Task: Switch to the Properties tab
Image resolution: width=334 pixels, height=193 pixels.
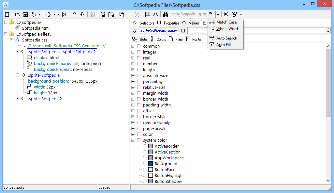Action: pyautogui.click(x=168, y=23)
